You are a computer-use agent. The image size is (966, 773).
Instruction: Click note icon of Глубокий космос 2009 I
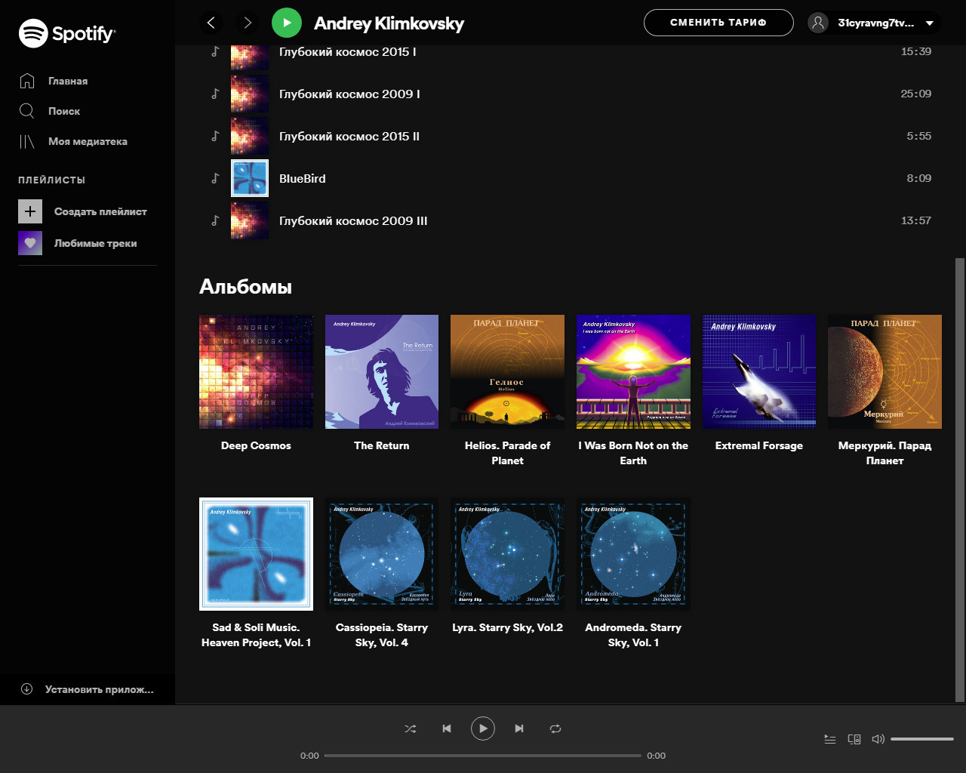pyautogui.click(x=215, y=94)
